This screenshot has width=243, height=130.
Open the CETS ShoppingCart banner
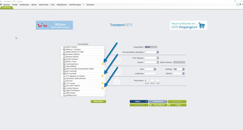coord(188,25)
